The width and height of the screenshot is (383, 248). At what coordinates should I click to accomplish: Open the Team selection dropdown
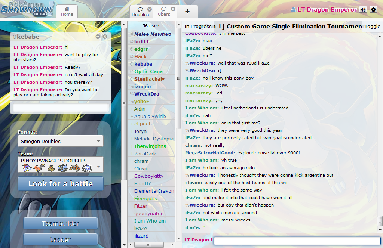tap(61, 165)
